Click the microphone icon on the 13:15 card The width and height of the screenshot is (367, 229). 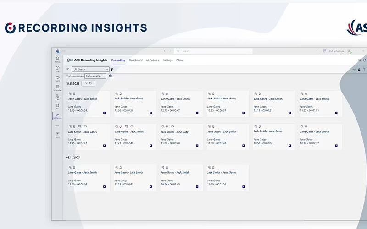pos(74,94)
